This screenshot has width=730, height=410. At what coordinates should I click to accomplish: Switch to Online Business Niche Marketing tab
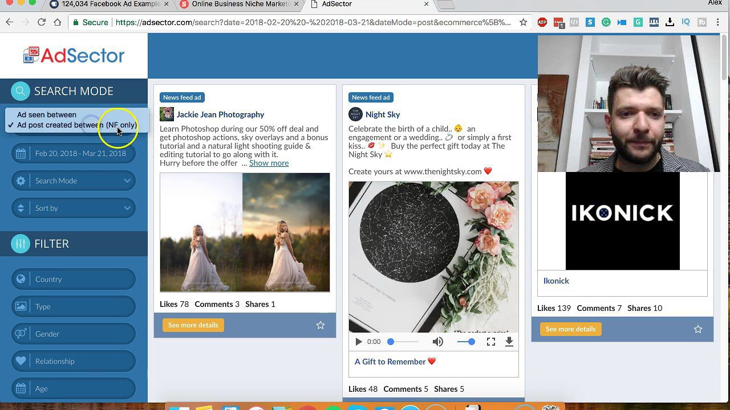[240, 5]
